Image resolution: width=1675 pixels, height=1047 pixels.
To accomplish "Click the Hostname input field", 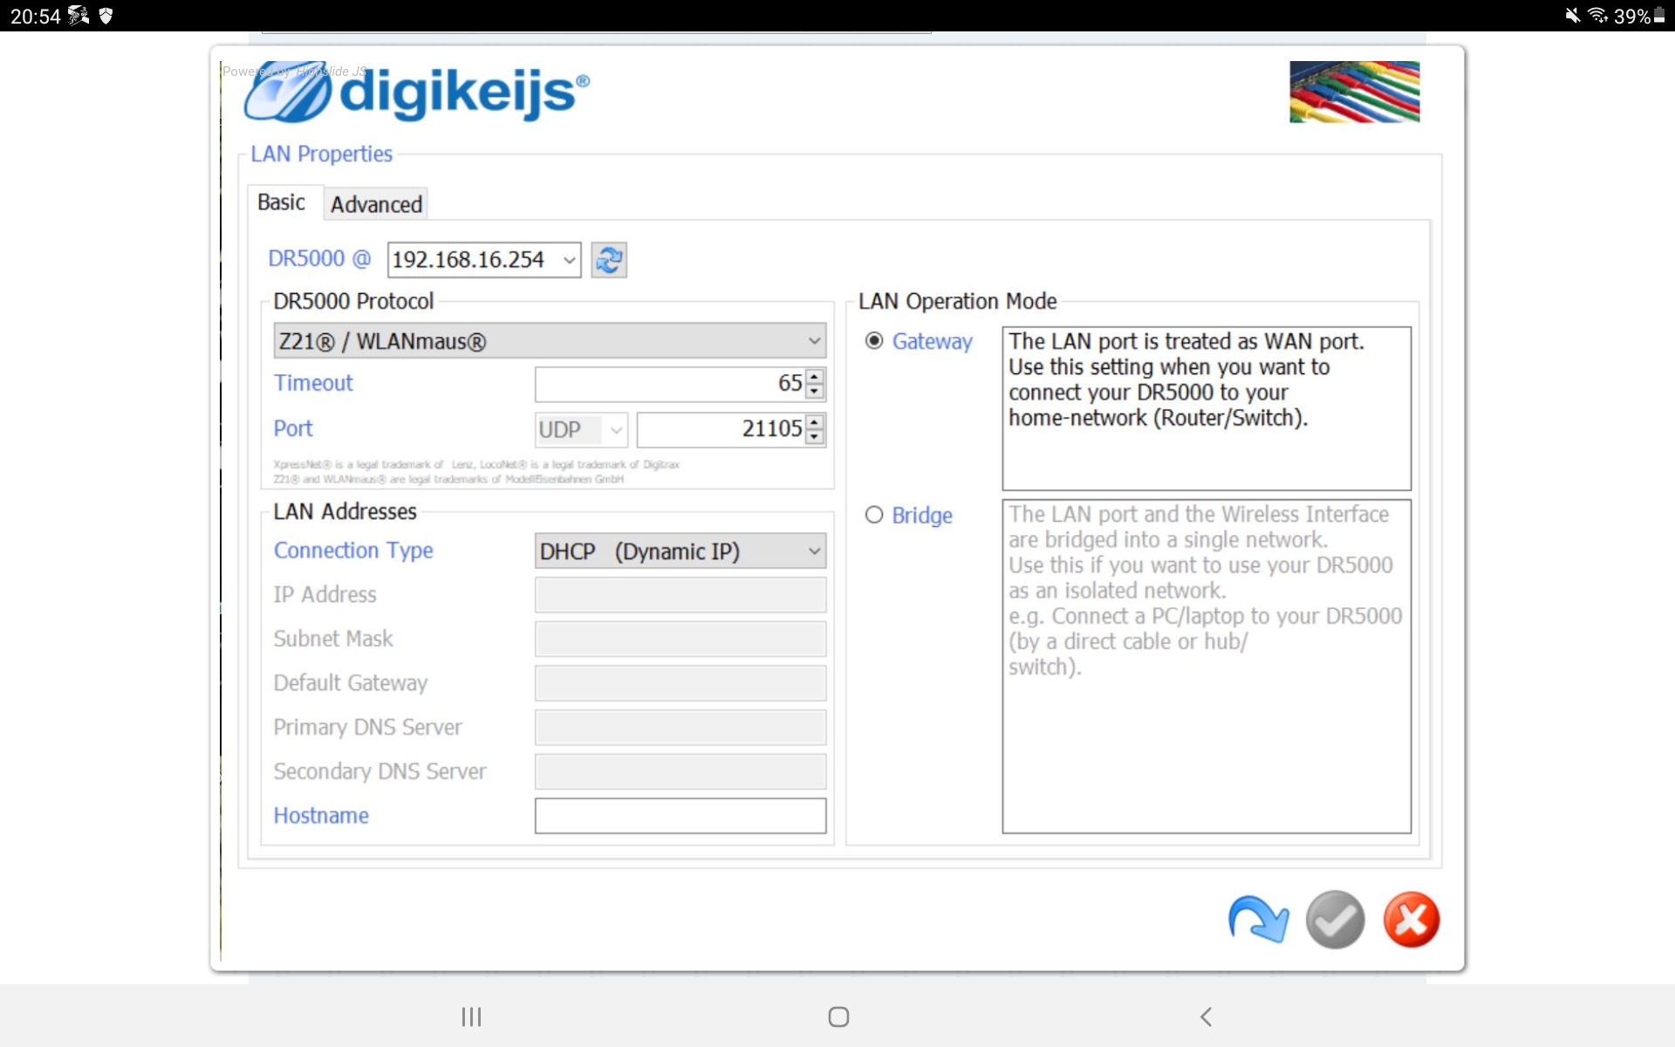I will tap(680, 816).
